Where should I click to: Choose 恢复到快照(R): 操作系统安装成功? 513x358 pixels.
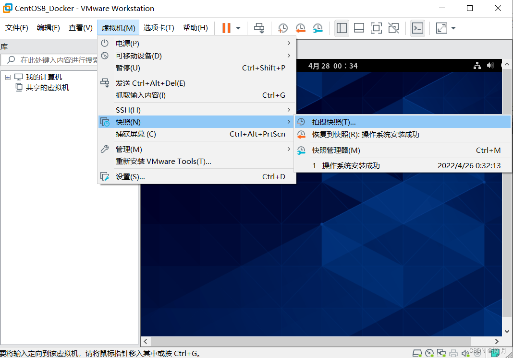click(x=403, y=135)
